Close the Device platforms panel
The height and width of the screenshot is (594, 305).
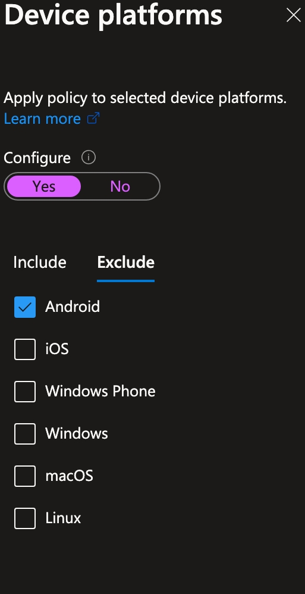pyautogui.click(x=293, y=15)
